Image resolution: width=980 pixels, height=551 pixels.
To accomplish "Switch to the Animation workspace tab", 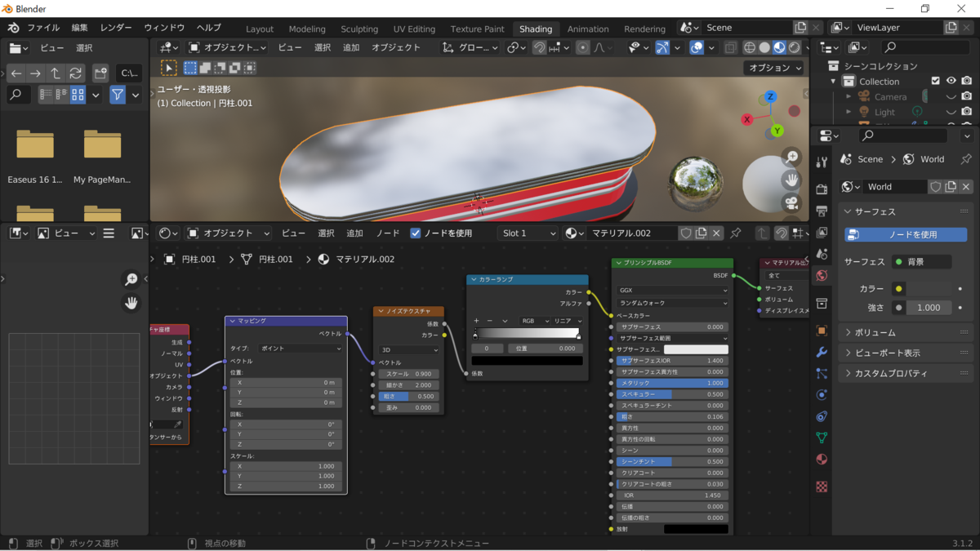I will [x=588, y=29].
